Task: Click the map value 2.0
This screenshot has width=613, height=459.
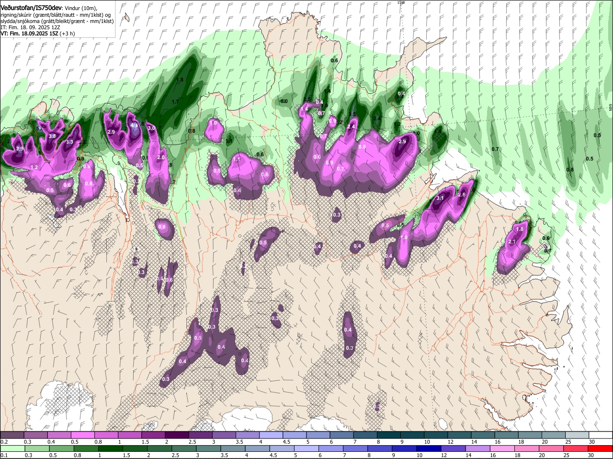Action: pos(161,158)
